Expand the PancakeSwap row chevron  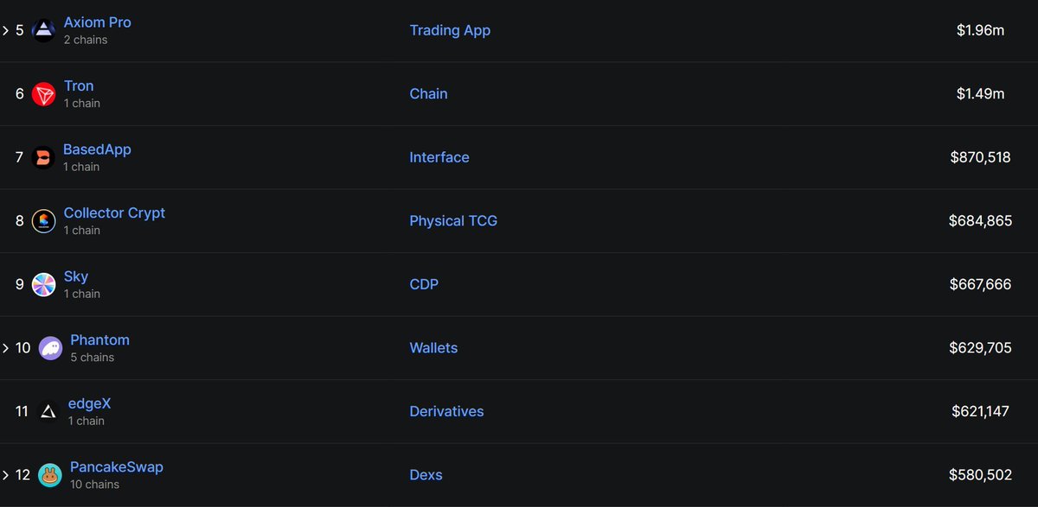point(5,475)
